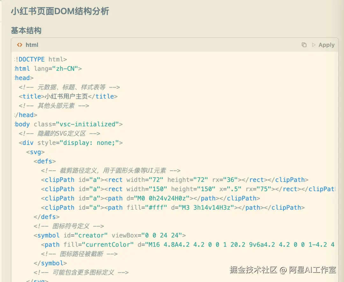Click the comment 图标路径被截断

coord(79,254)
